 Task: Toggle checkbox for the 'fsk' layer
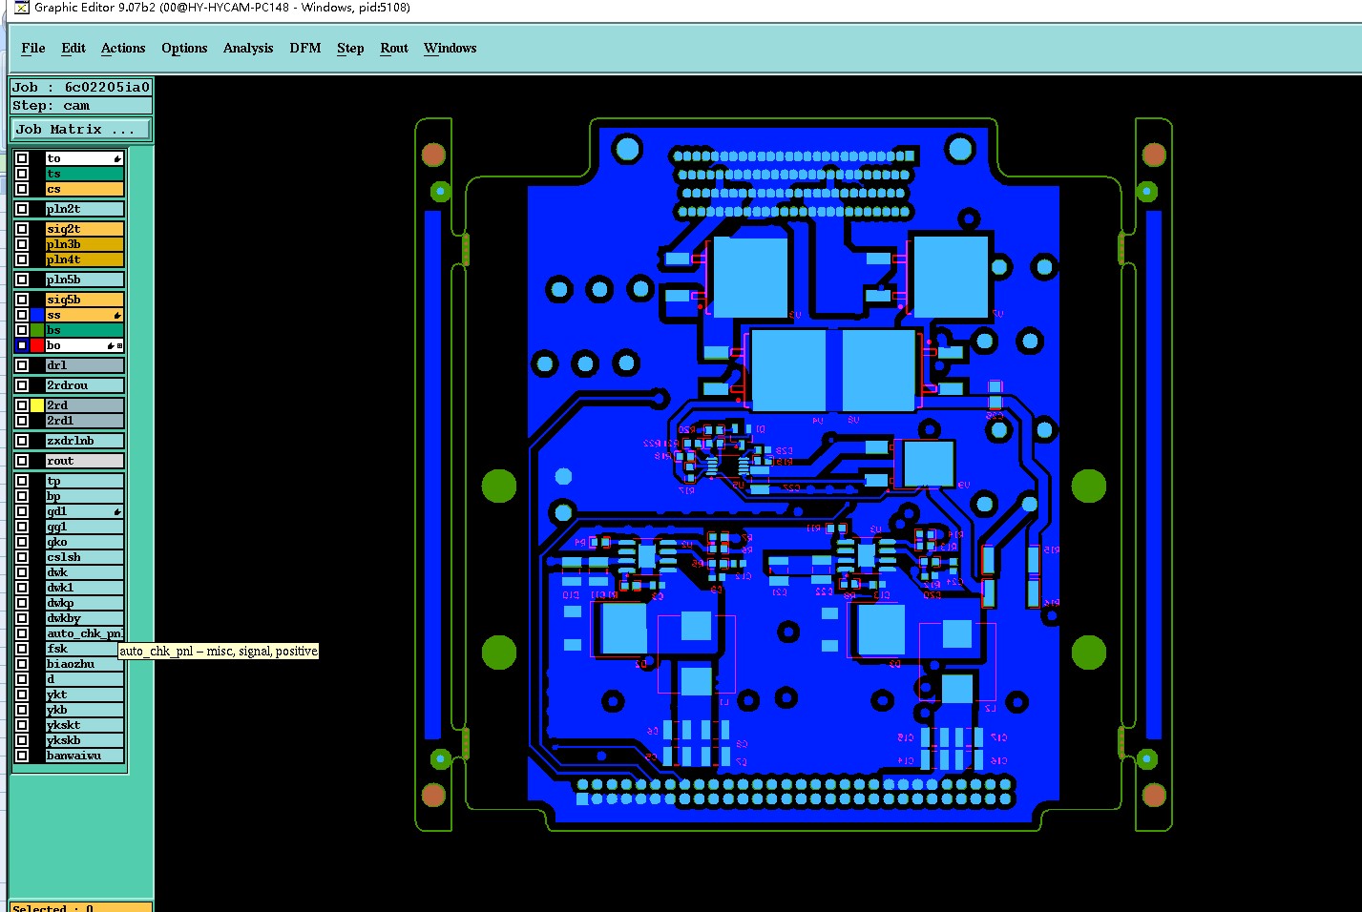click(22, 650)
